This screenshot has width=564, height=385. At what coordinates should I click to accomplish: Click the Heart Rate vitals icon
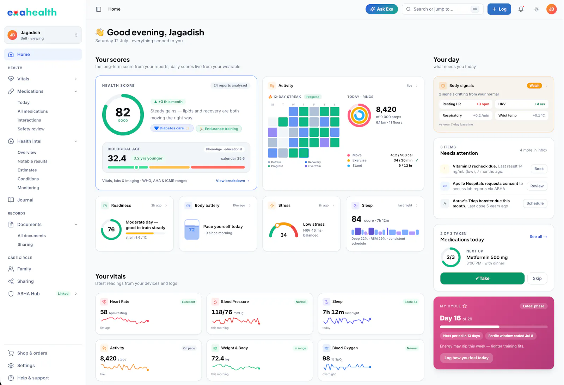[x=104, y=302]
